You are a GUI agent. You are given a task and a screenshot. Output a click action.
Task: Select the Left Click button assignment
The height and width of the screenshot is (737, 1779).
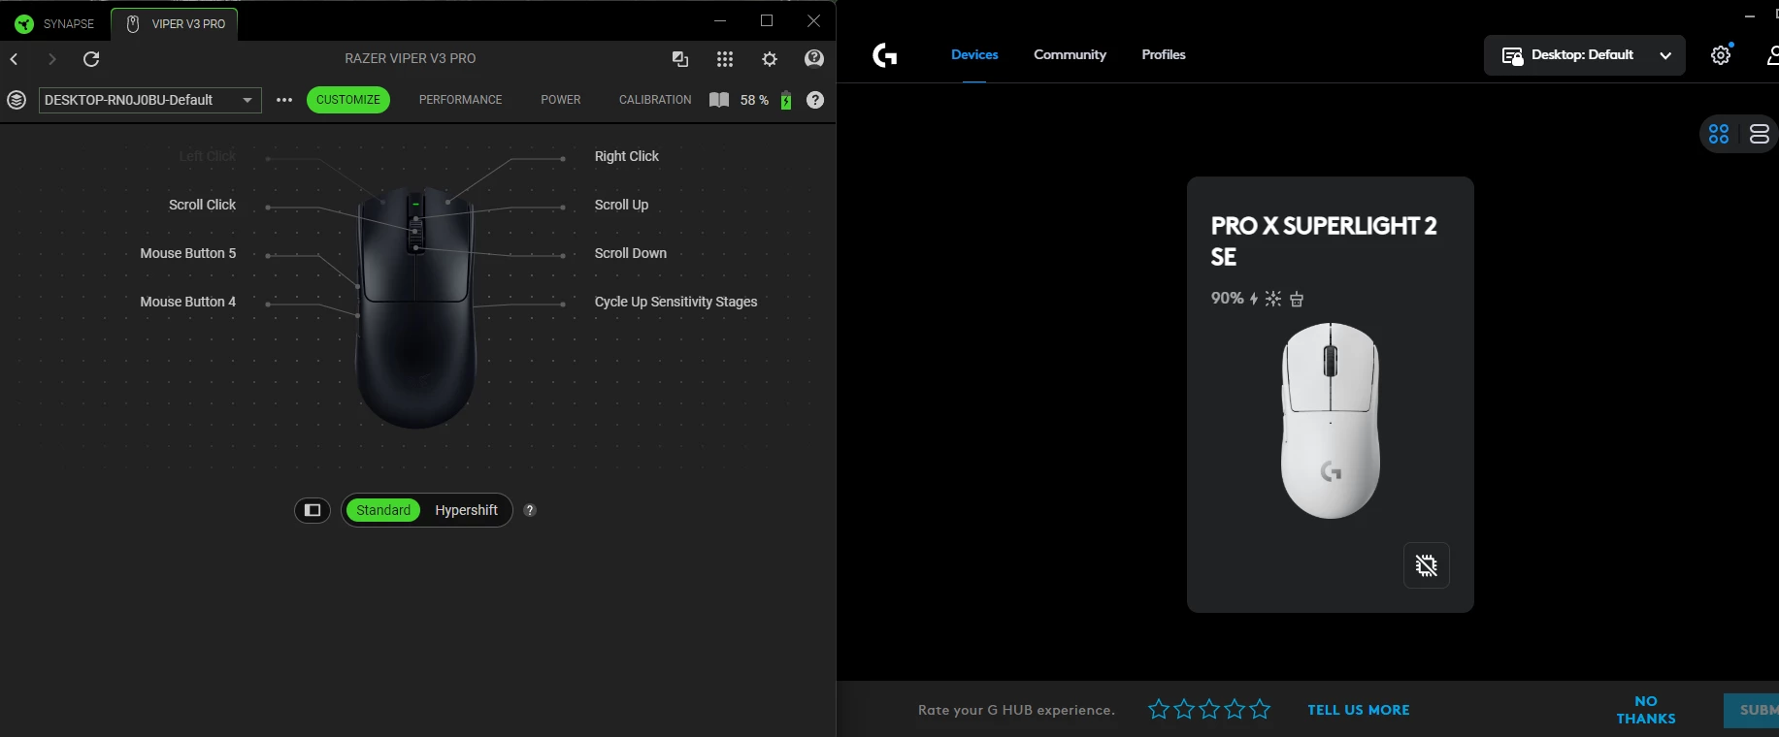(x=207, y=156)
